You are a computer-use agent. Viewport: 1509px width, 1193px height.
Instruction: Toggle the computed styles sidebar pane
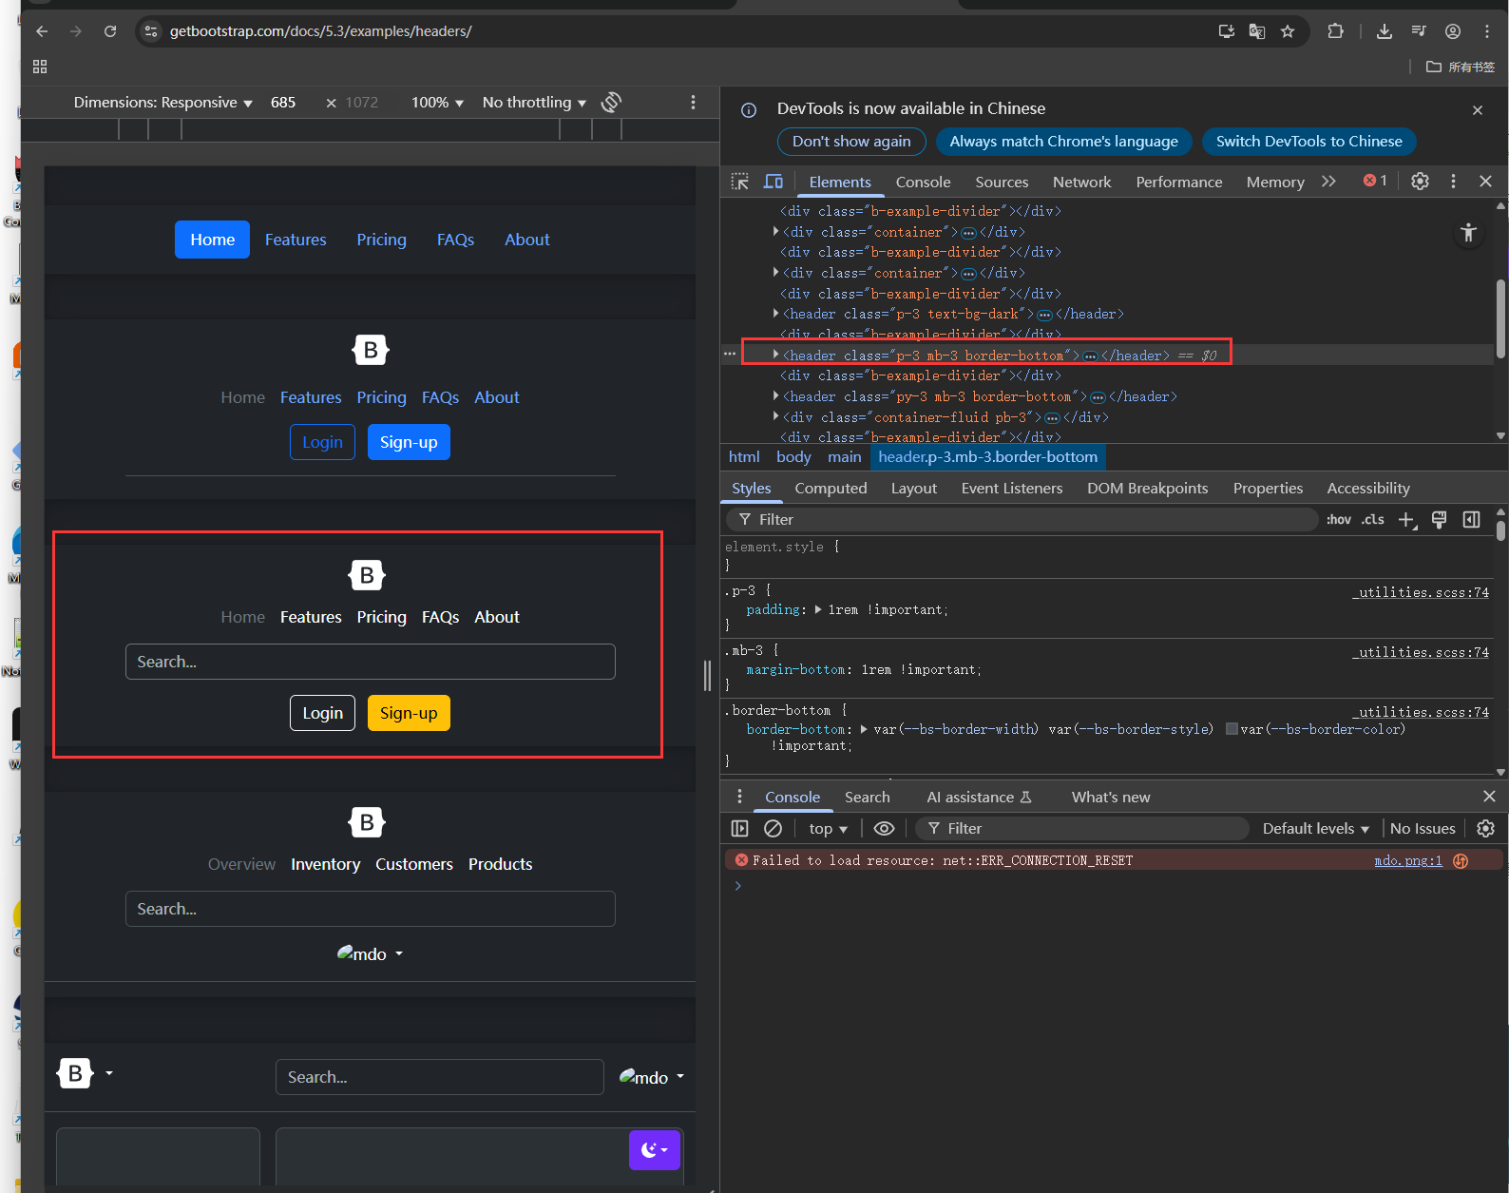[x=1472, y=520]
